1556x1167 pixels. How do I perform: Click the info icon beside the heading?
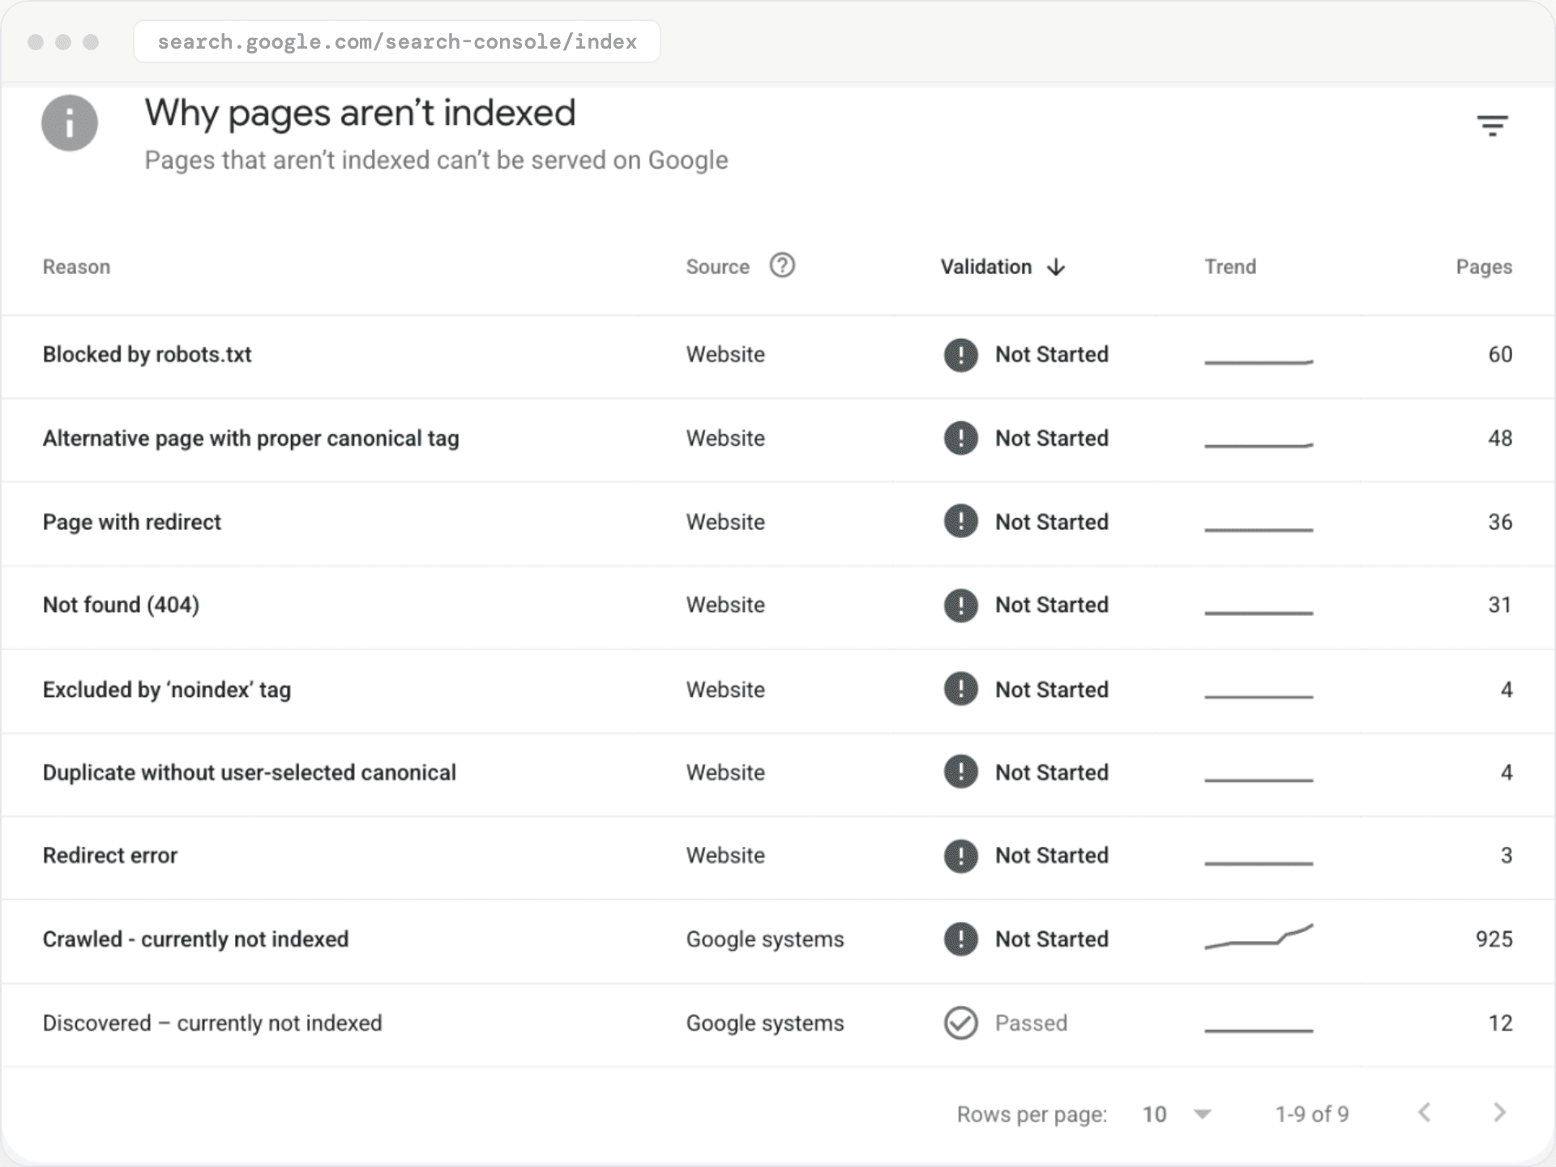[70, 123]
